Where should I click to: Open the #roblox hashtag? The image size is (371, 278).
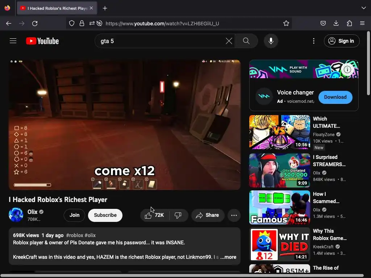[74, 235]
